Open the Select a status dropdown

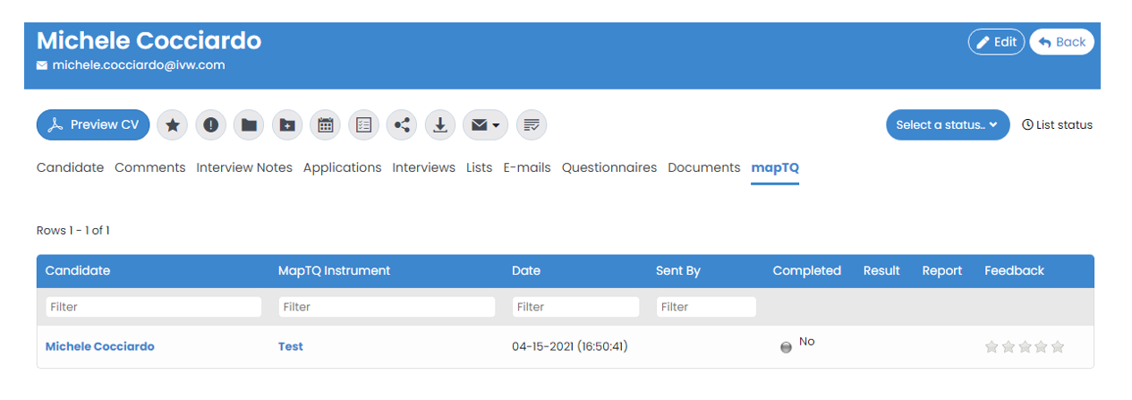click(x=948, y=125)
